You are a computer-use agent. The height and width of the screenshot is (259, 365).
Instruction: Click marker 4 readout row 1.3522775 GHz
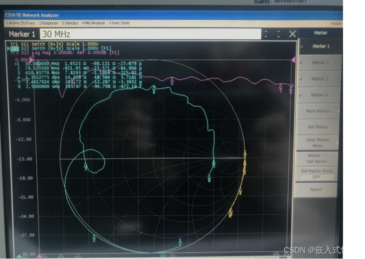pyautogui.click(x=80, y=77)
